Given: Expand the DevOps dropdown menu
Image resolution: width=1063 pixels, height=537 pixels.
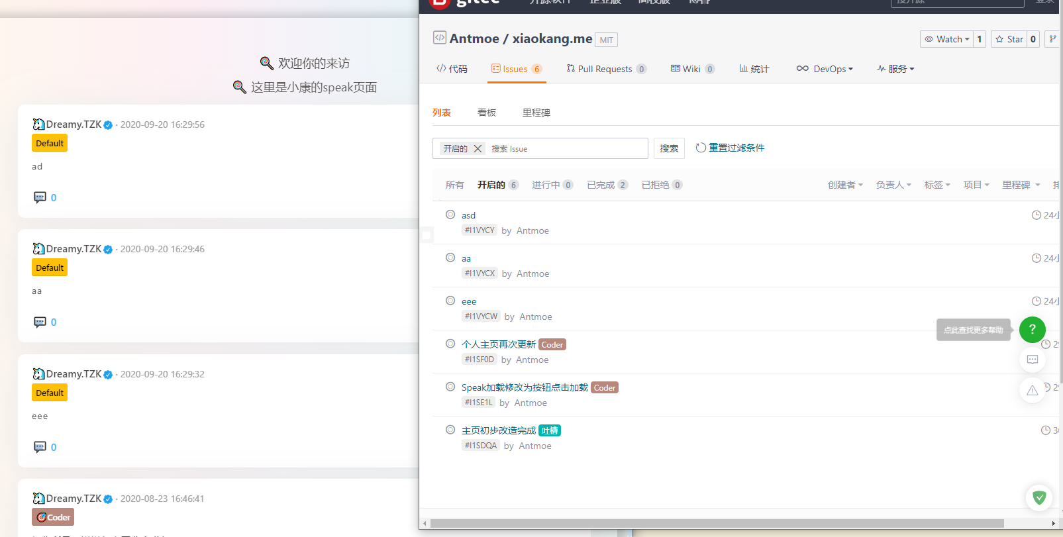Looking at the screenshot, I should click(x=825, y=69).
